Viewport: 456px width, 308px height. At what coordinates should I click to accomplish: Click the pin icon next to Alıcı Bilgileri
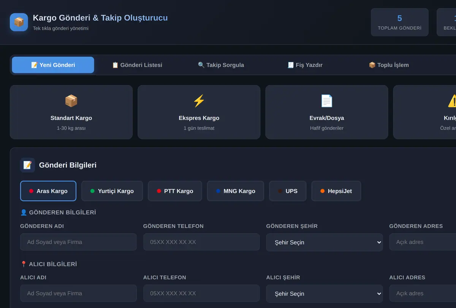[x=24, y=264]
